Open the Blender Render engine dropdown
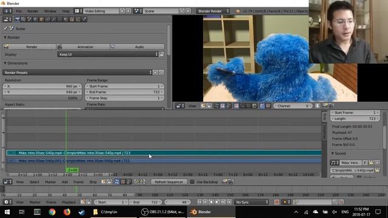388x218 pixels. click(213, 11)
